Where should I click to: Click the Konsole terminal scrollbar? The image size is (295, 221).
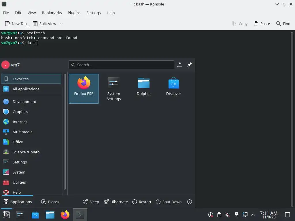point(292,119)
